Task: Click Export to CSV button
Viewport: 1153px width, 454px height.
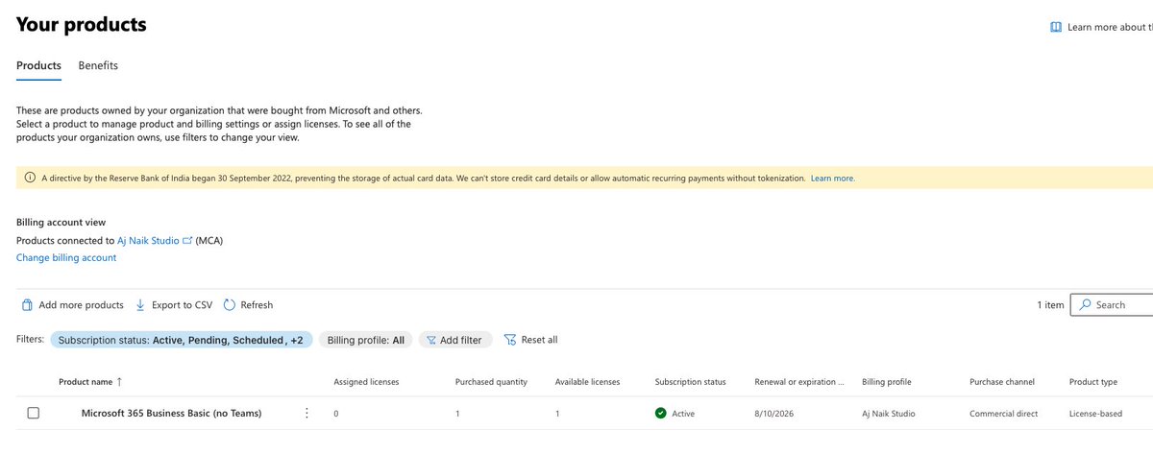Action: (x=173, y=305)
